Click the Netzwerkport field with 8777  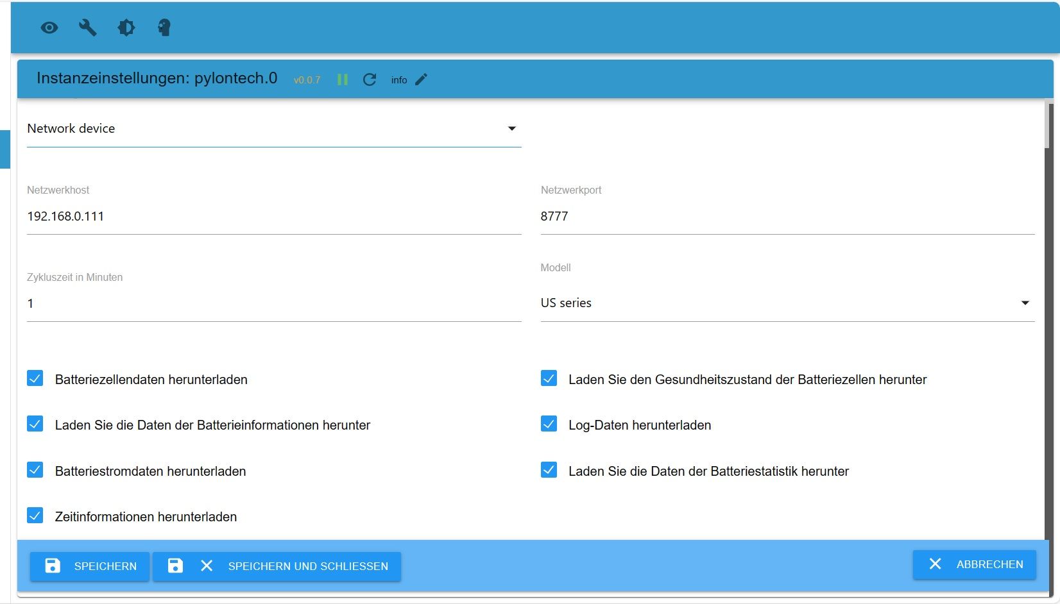[x=787, y=216]
